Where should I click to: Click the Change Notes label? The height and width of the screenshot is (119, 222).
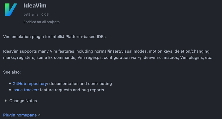[23, 101]
